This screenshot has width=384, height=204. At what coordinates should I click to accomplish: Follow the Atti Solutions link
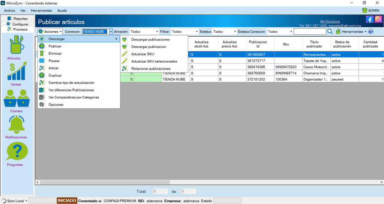[330, 21]
